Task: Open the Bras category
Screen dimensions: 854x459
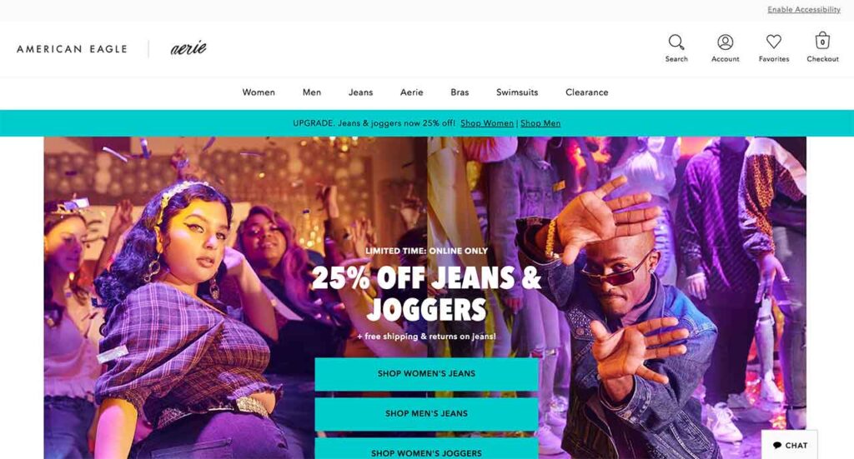Action: click(460, 92)
